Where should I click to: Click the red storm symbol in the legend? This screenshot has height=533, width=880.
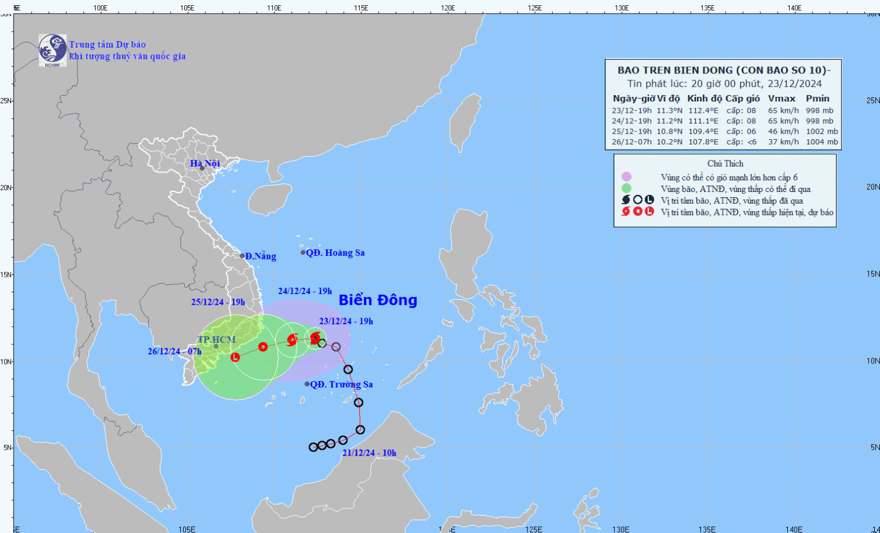pos(626,211)
